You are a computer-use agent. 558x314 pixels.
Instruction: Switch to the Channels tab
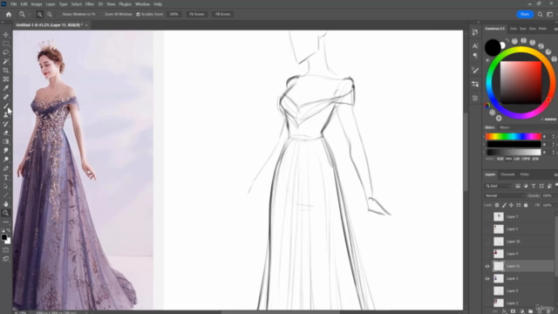(x=507, y=174)
